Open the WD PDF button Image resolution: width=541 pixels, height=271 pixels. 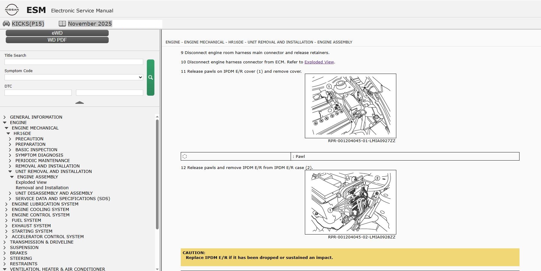(x=57, y=40)
